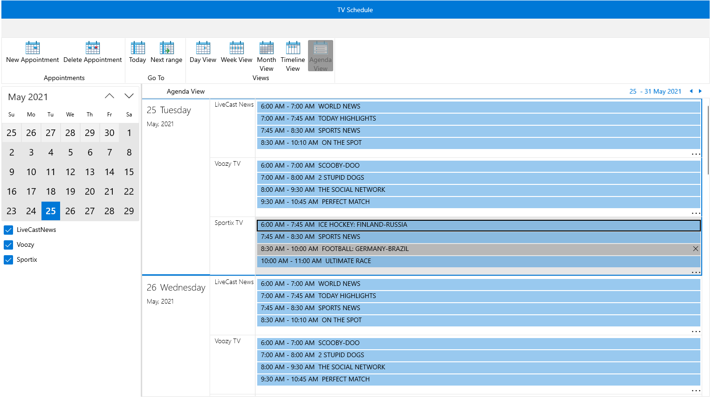This screenshot has width=712, height=400.
Task: Switch to Month View
Action: click(267, 56)
